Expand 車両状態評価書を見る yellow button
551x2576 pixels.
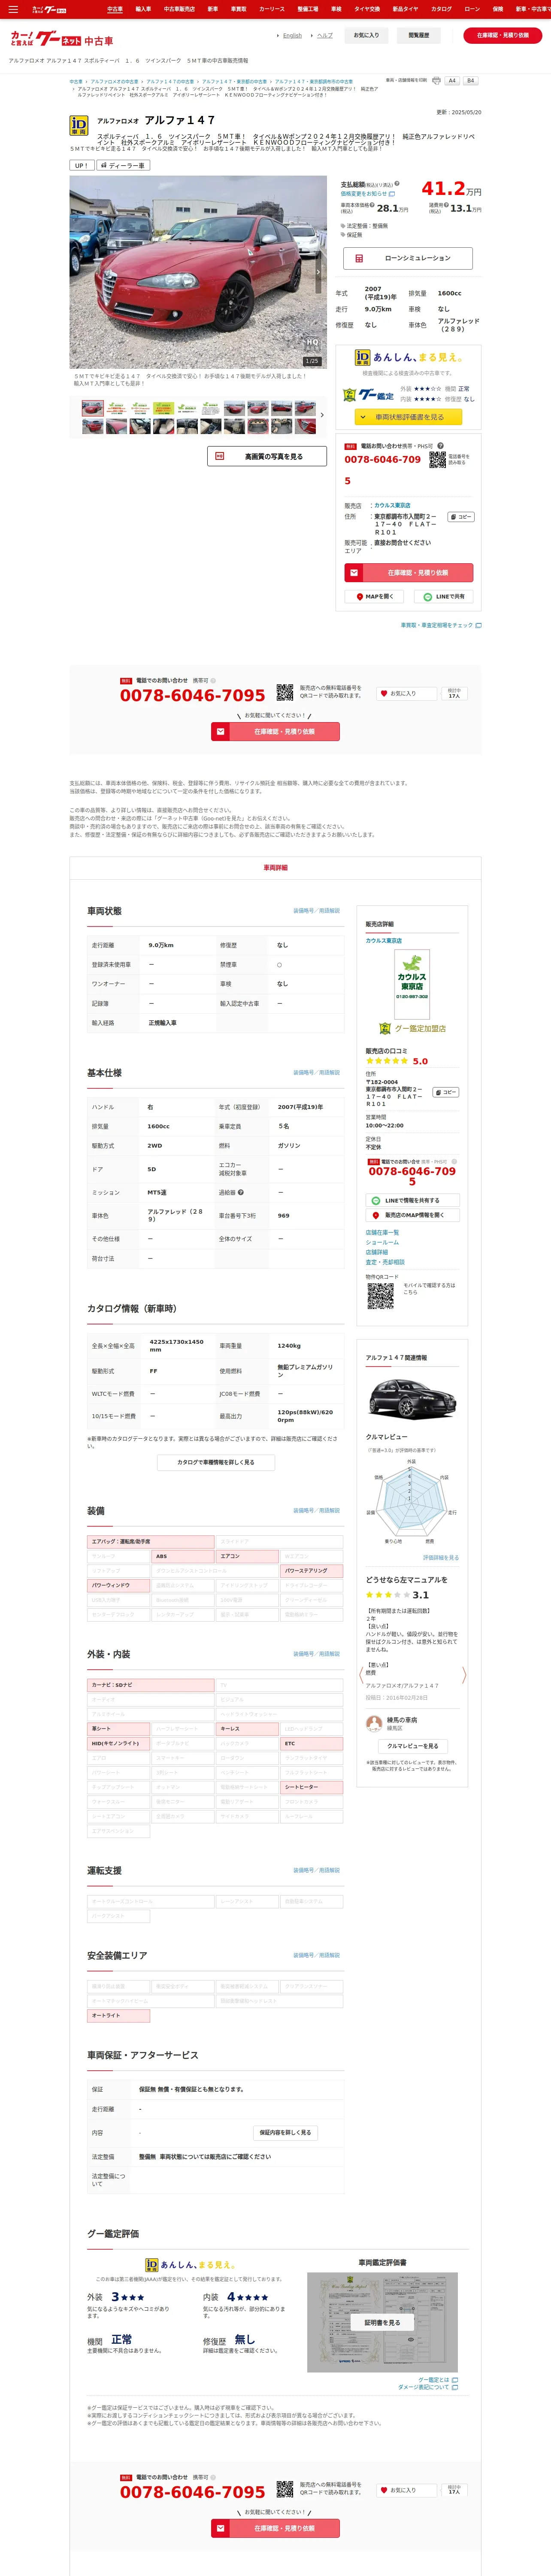click(409, 417)
